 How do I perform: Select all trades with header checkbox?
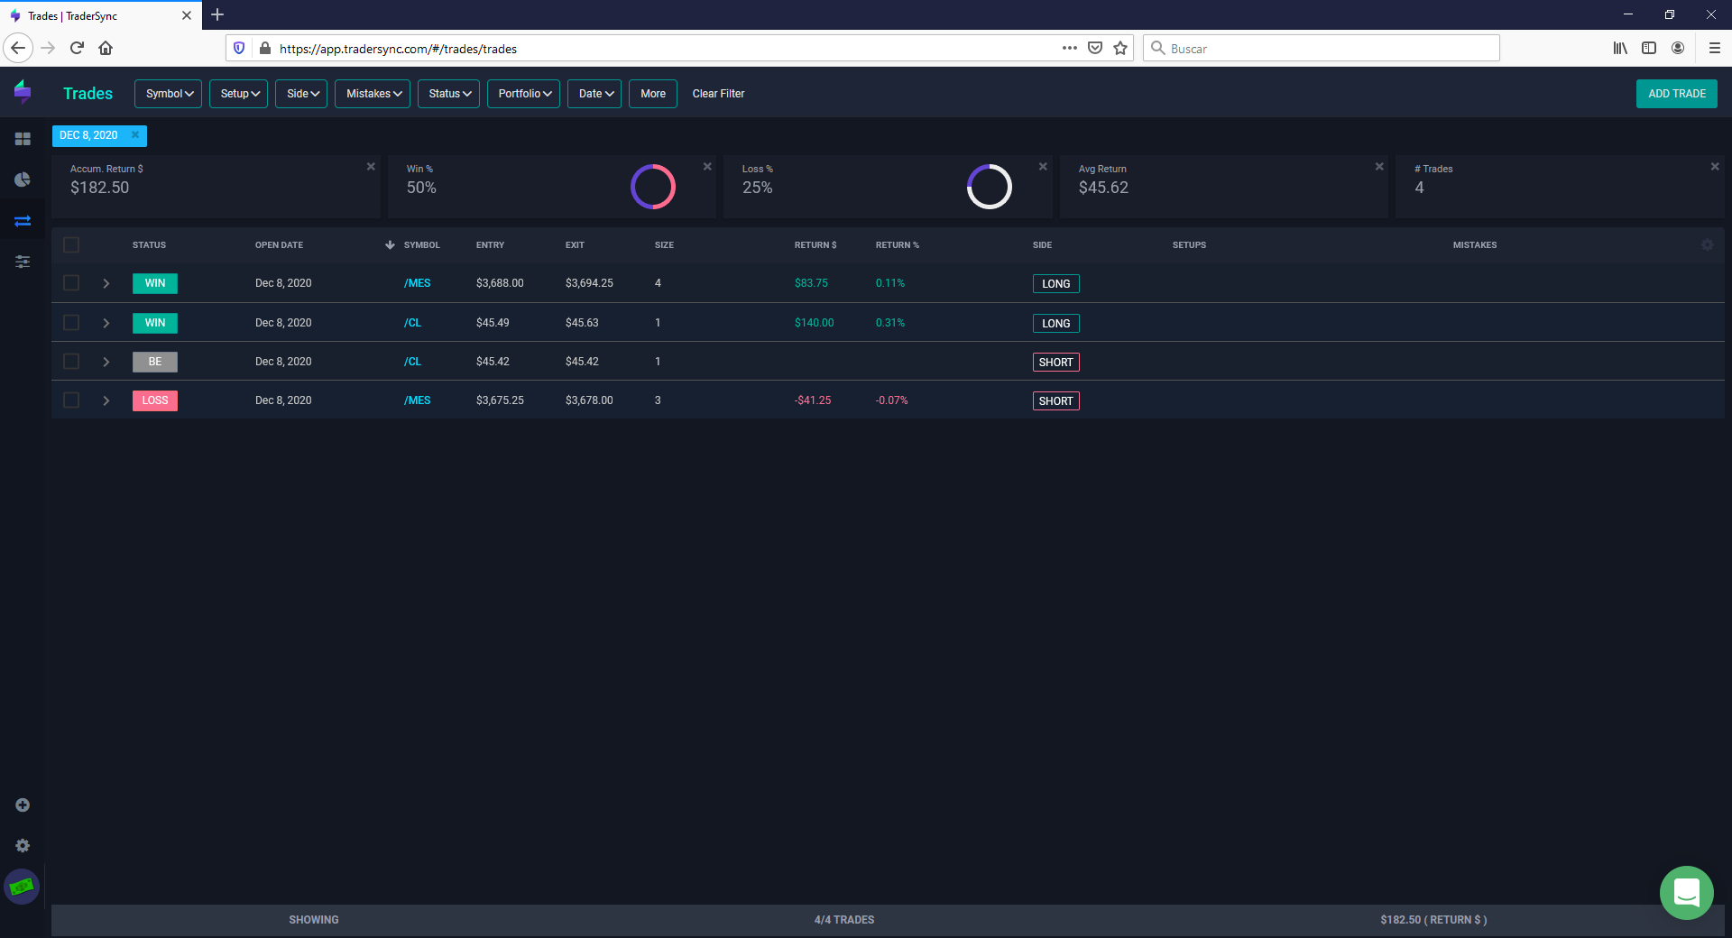coord(71,244)
